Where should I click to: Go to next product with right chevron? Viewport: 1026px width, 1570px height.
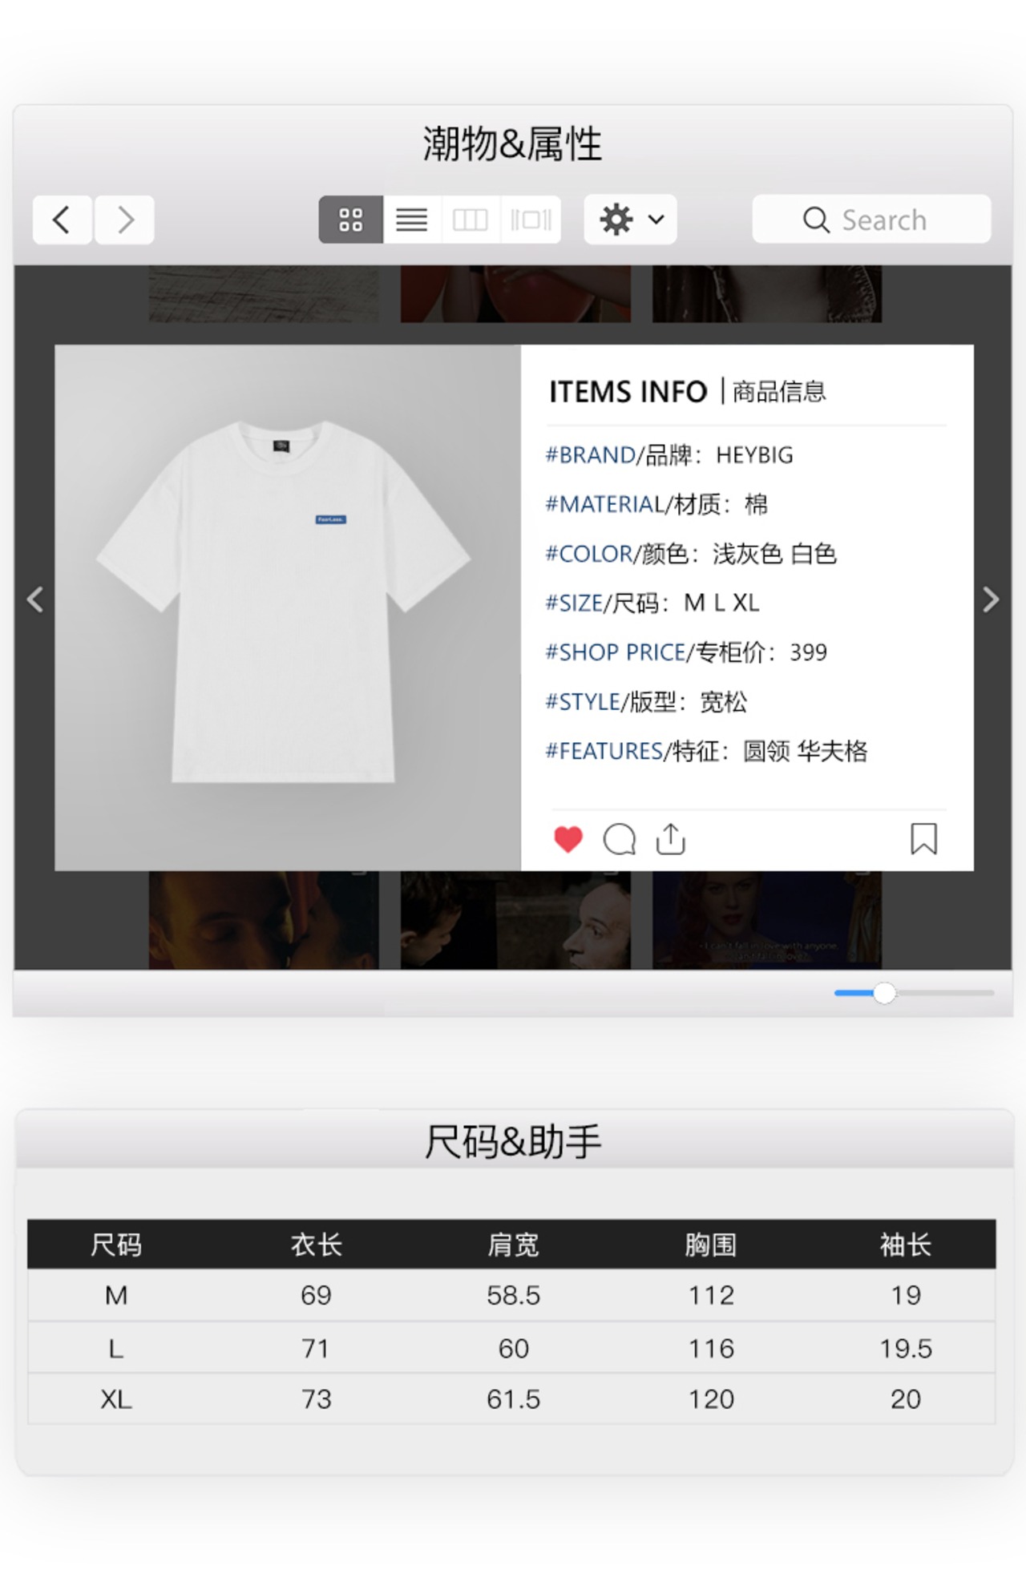992,599
